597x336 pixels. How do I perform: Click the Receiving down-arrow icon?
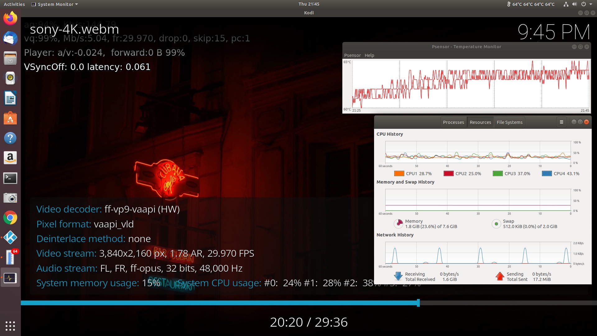[398, 276]
